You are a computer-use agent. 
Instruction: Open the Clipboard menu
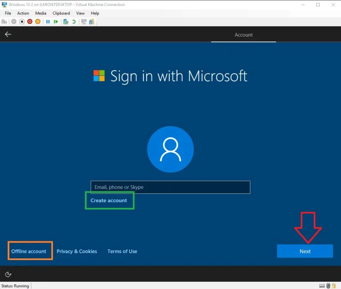pyautogui.click(x=61, y=13)
